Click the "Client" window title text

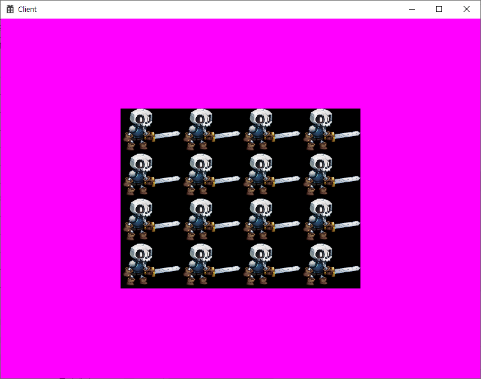[28, 10]
